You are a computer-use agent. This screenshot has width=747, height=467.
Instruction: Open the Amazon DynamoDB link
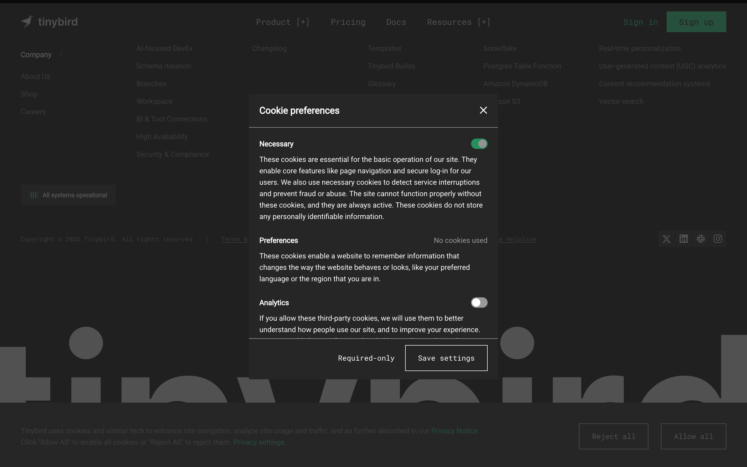pos(515,84)
